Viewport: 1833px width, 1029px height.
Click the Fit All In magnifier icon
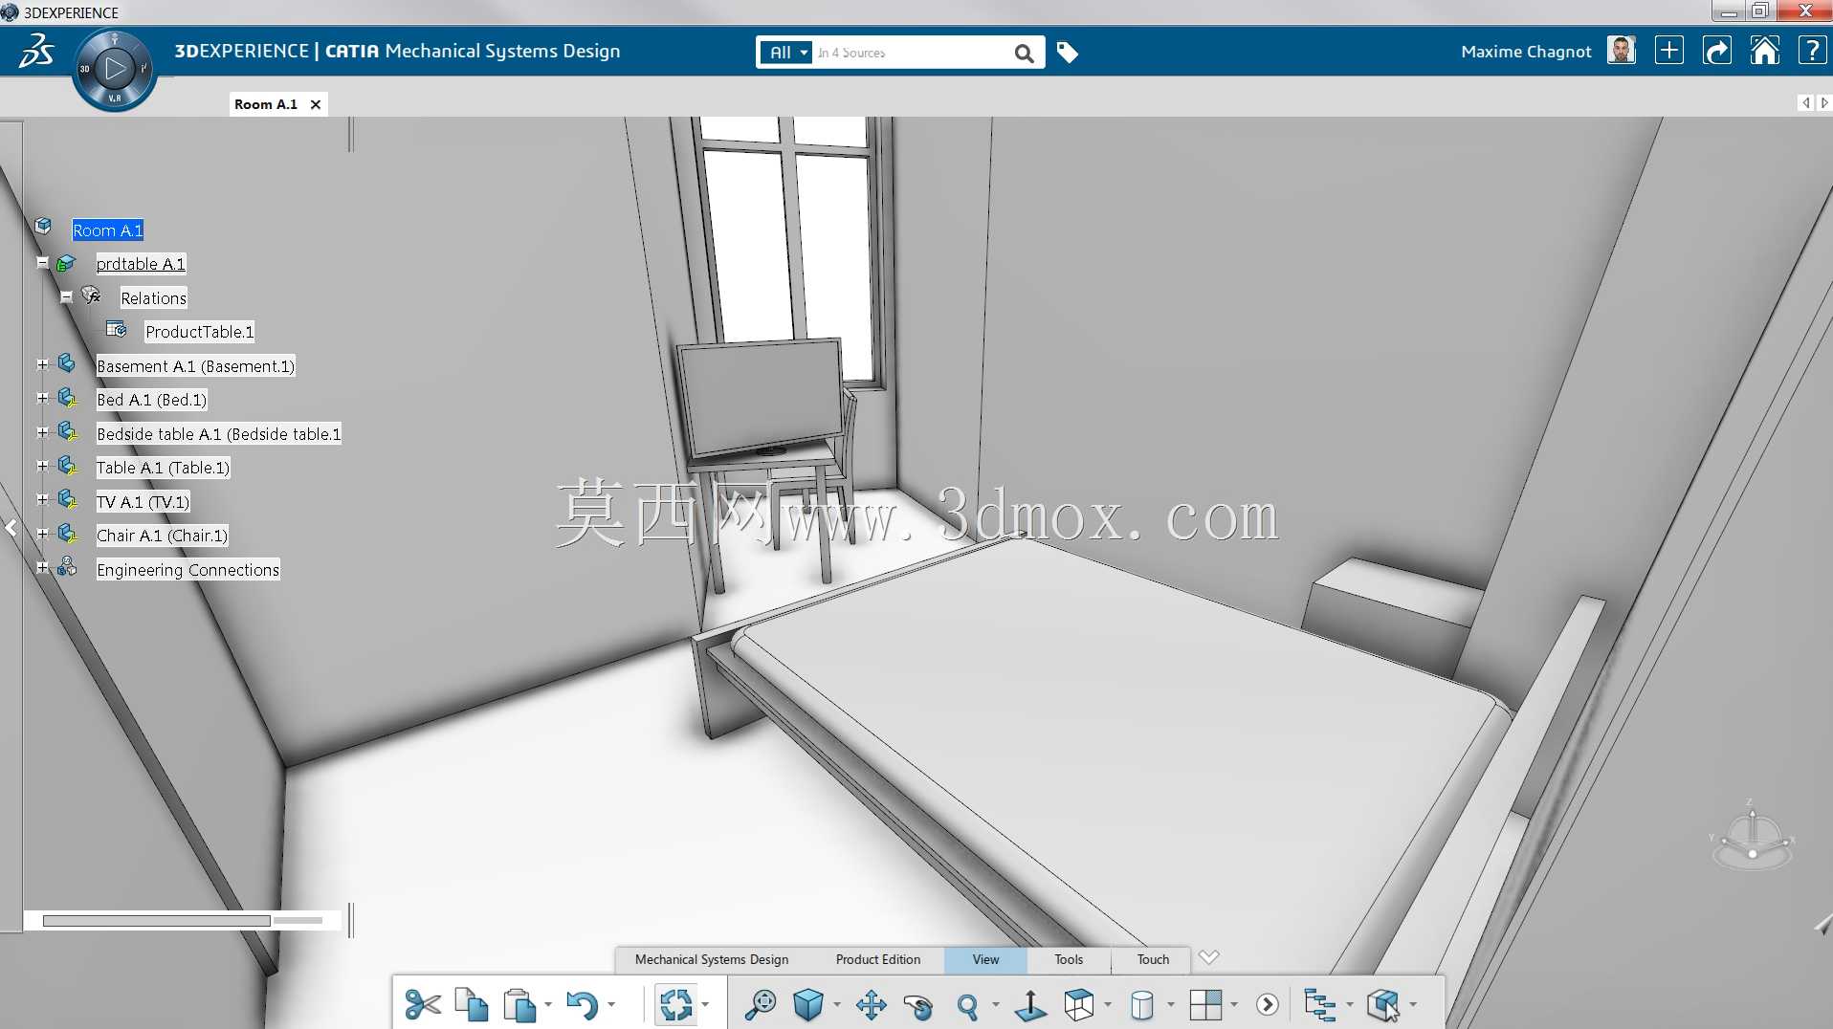click(761, 1005)
